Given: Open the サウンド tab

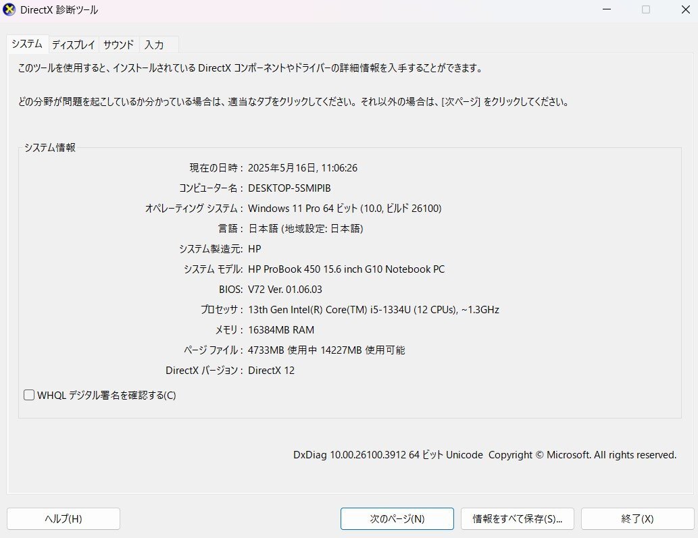Looking at the screenshot, I should tap(118, 45).
